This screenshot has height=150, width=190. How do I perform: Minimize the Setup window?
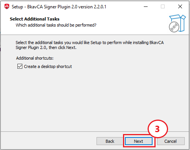click(x=146, y=6)
